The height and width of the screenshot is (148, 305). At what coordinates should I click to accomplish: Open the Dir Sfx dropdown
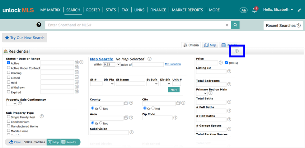coord(166,84)
